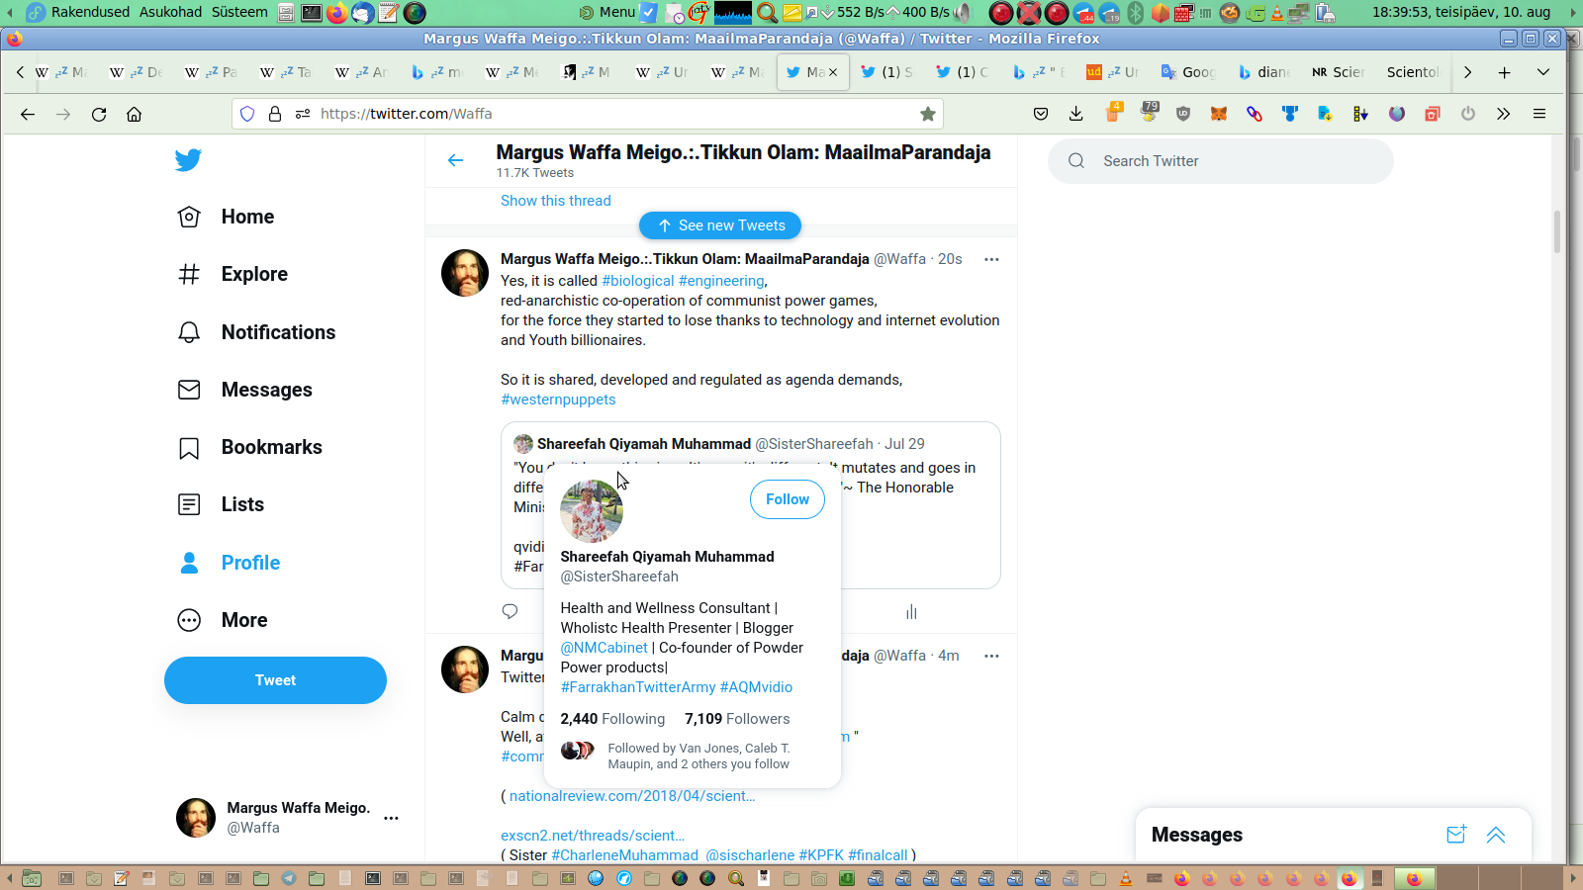Click the Search Twitter field
This screenshot has width=1583, height=890.
point(1221,161)
